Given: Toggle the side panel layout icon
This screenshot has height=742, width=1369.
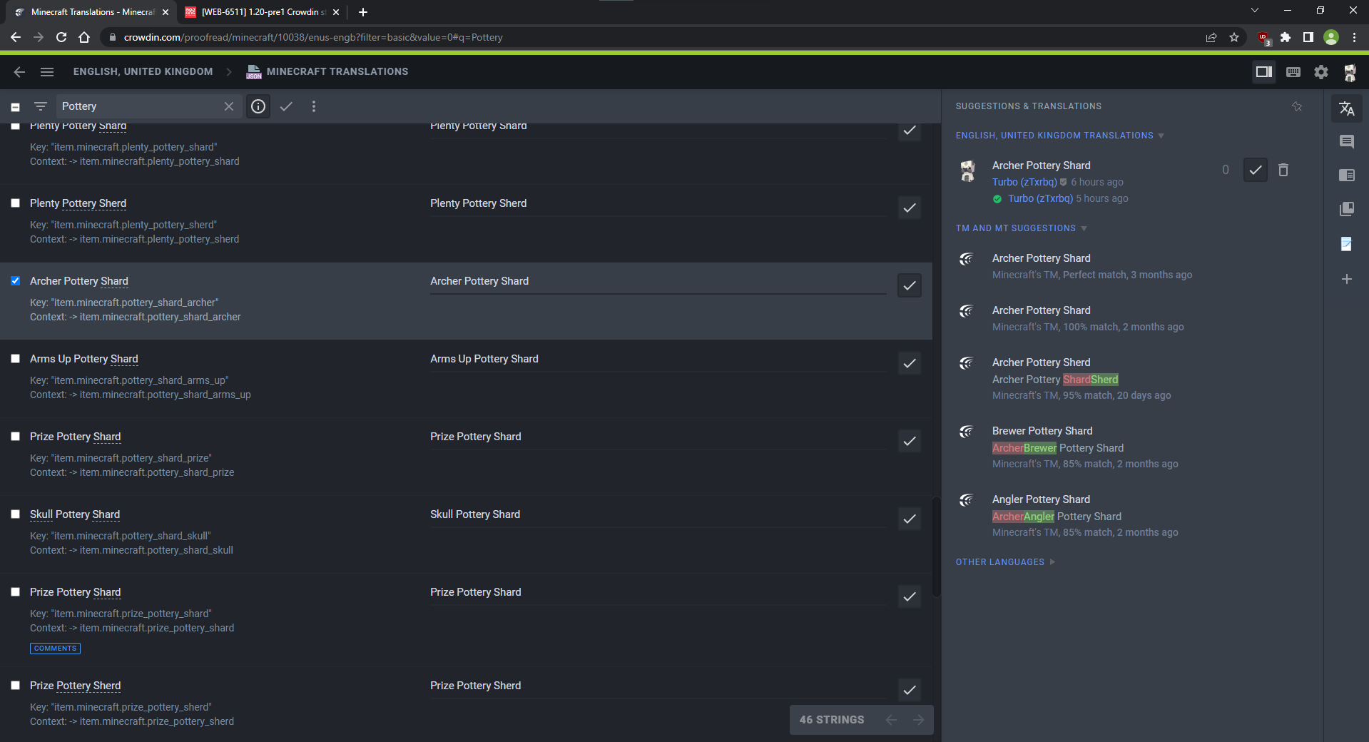Looking at the screenshot, I should [1263, 72].
